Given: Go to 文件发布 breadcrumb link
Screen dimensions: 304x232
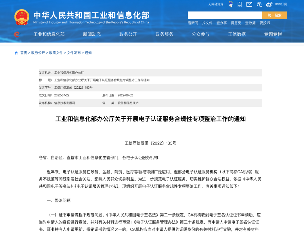Looking at the screenshot, I should [74, 53].
